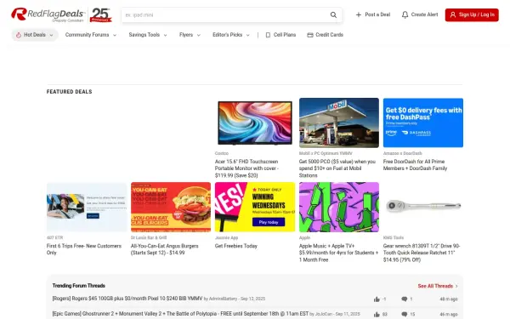
Task: Open Apple Music + Apple TV+ deal title
Action: (338, 253)
